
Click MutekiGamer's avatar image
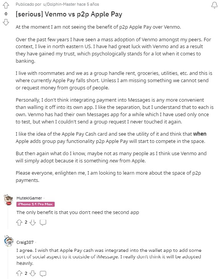(x=8, y=200)
